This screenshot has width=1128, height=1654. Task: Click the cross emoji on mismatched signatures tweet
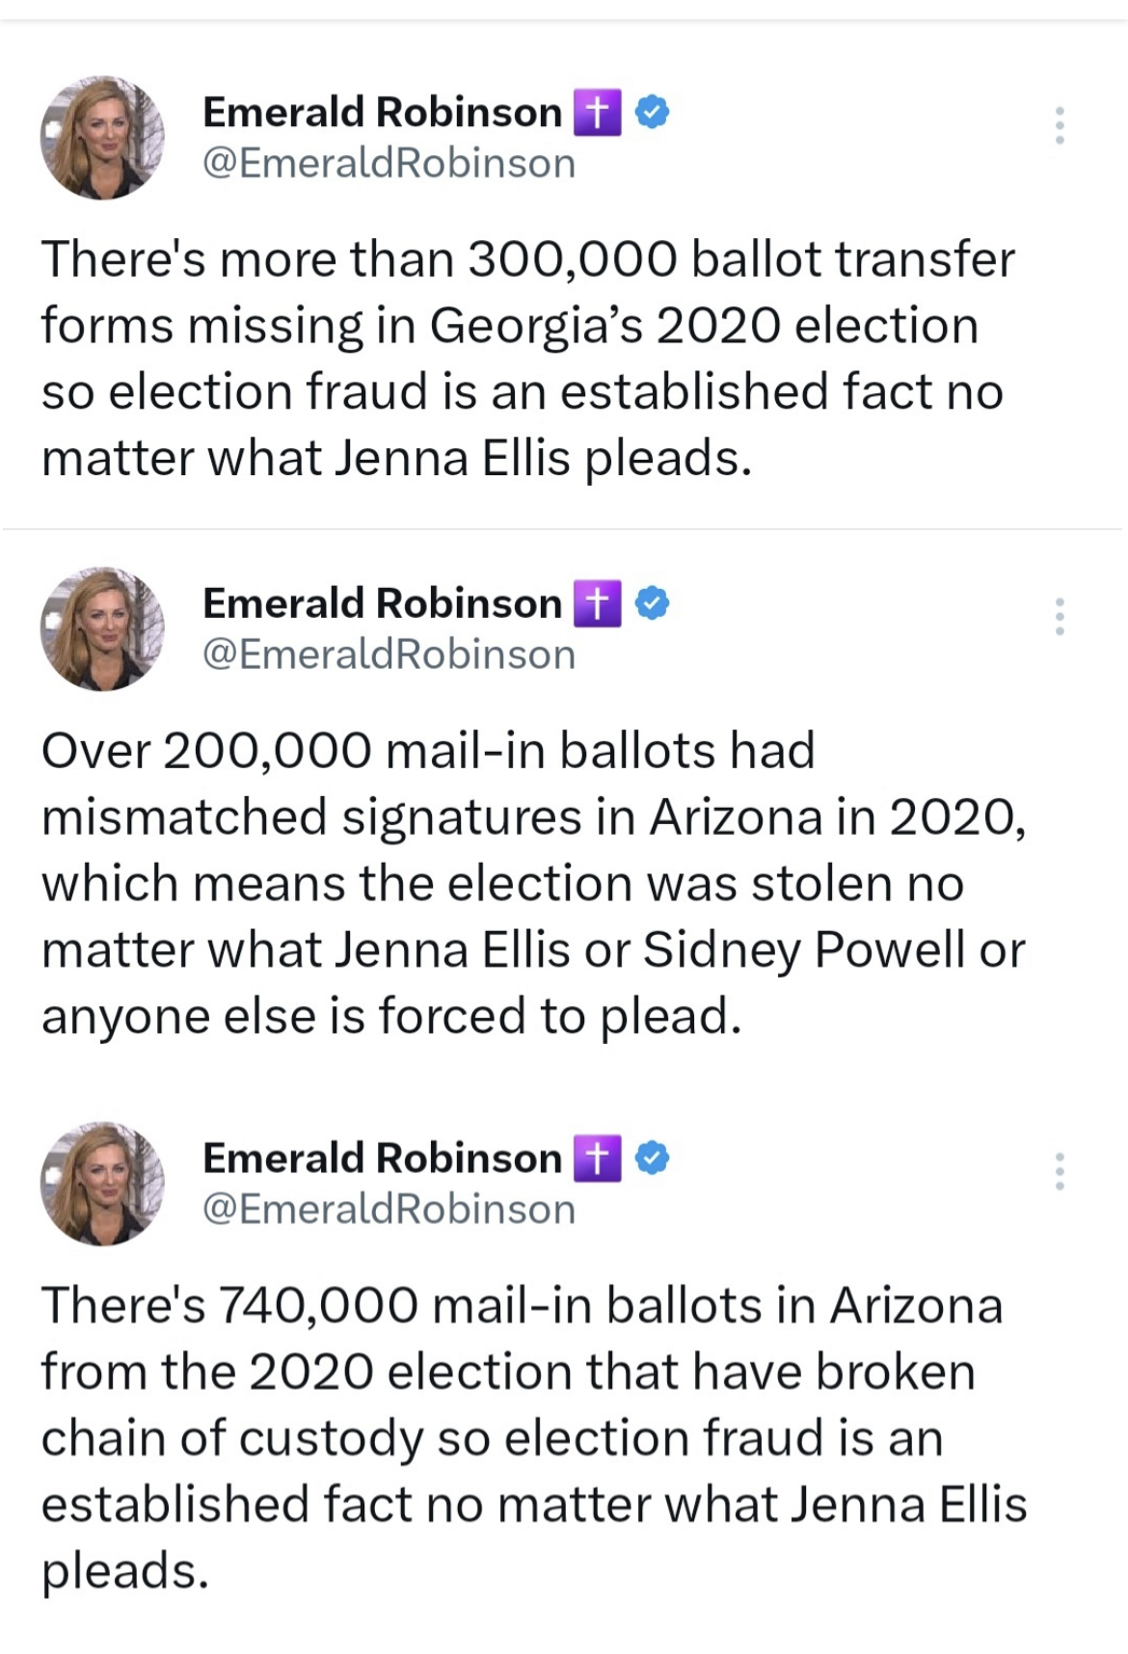(x=597, y=603)
